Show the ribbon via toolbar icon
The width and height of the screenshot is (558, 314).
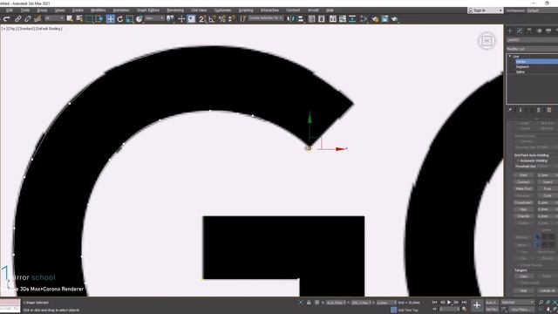click(333, 19)
